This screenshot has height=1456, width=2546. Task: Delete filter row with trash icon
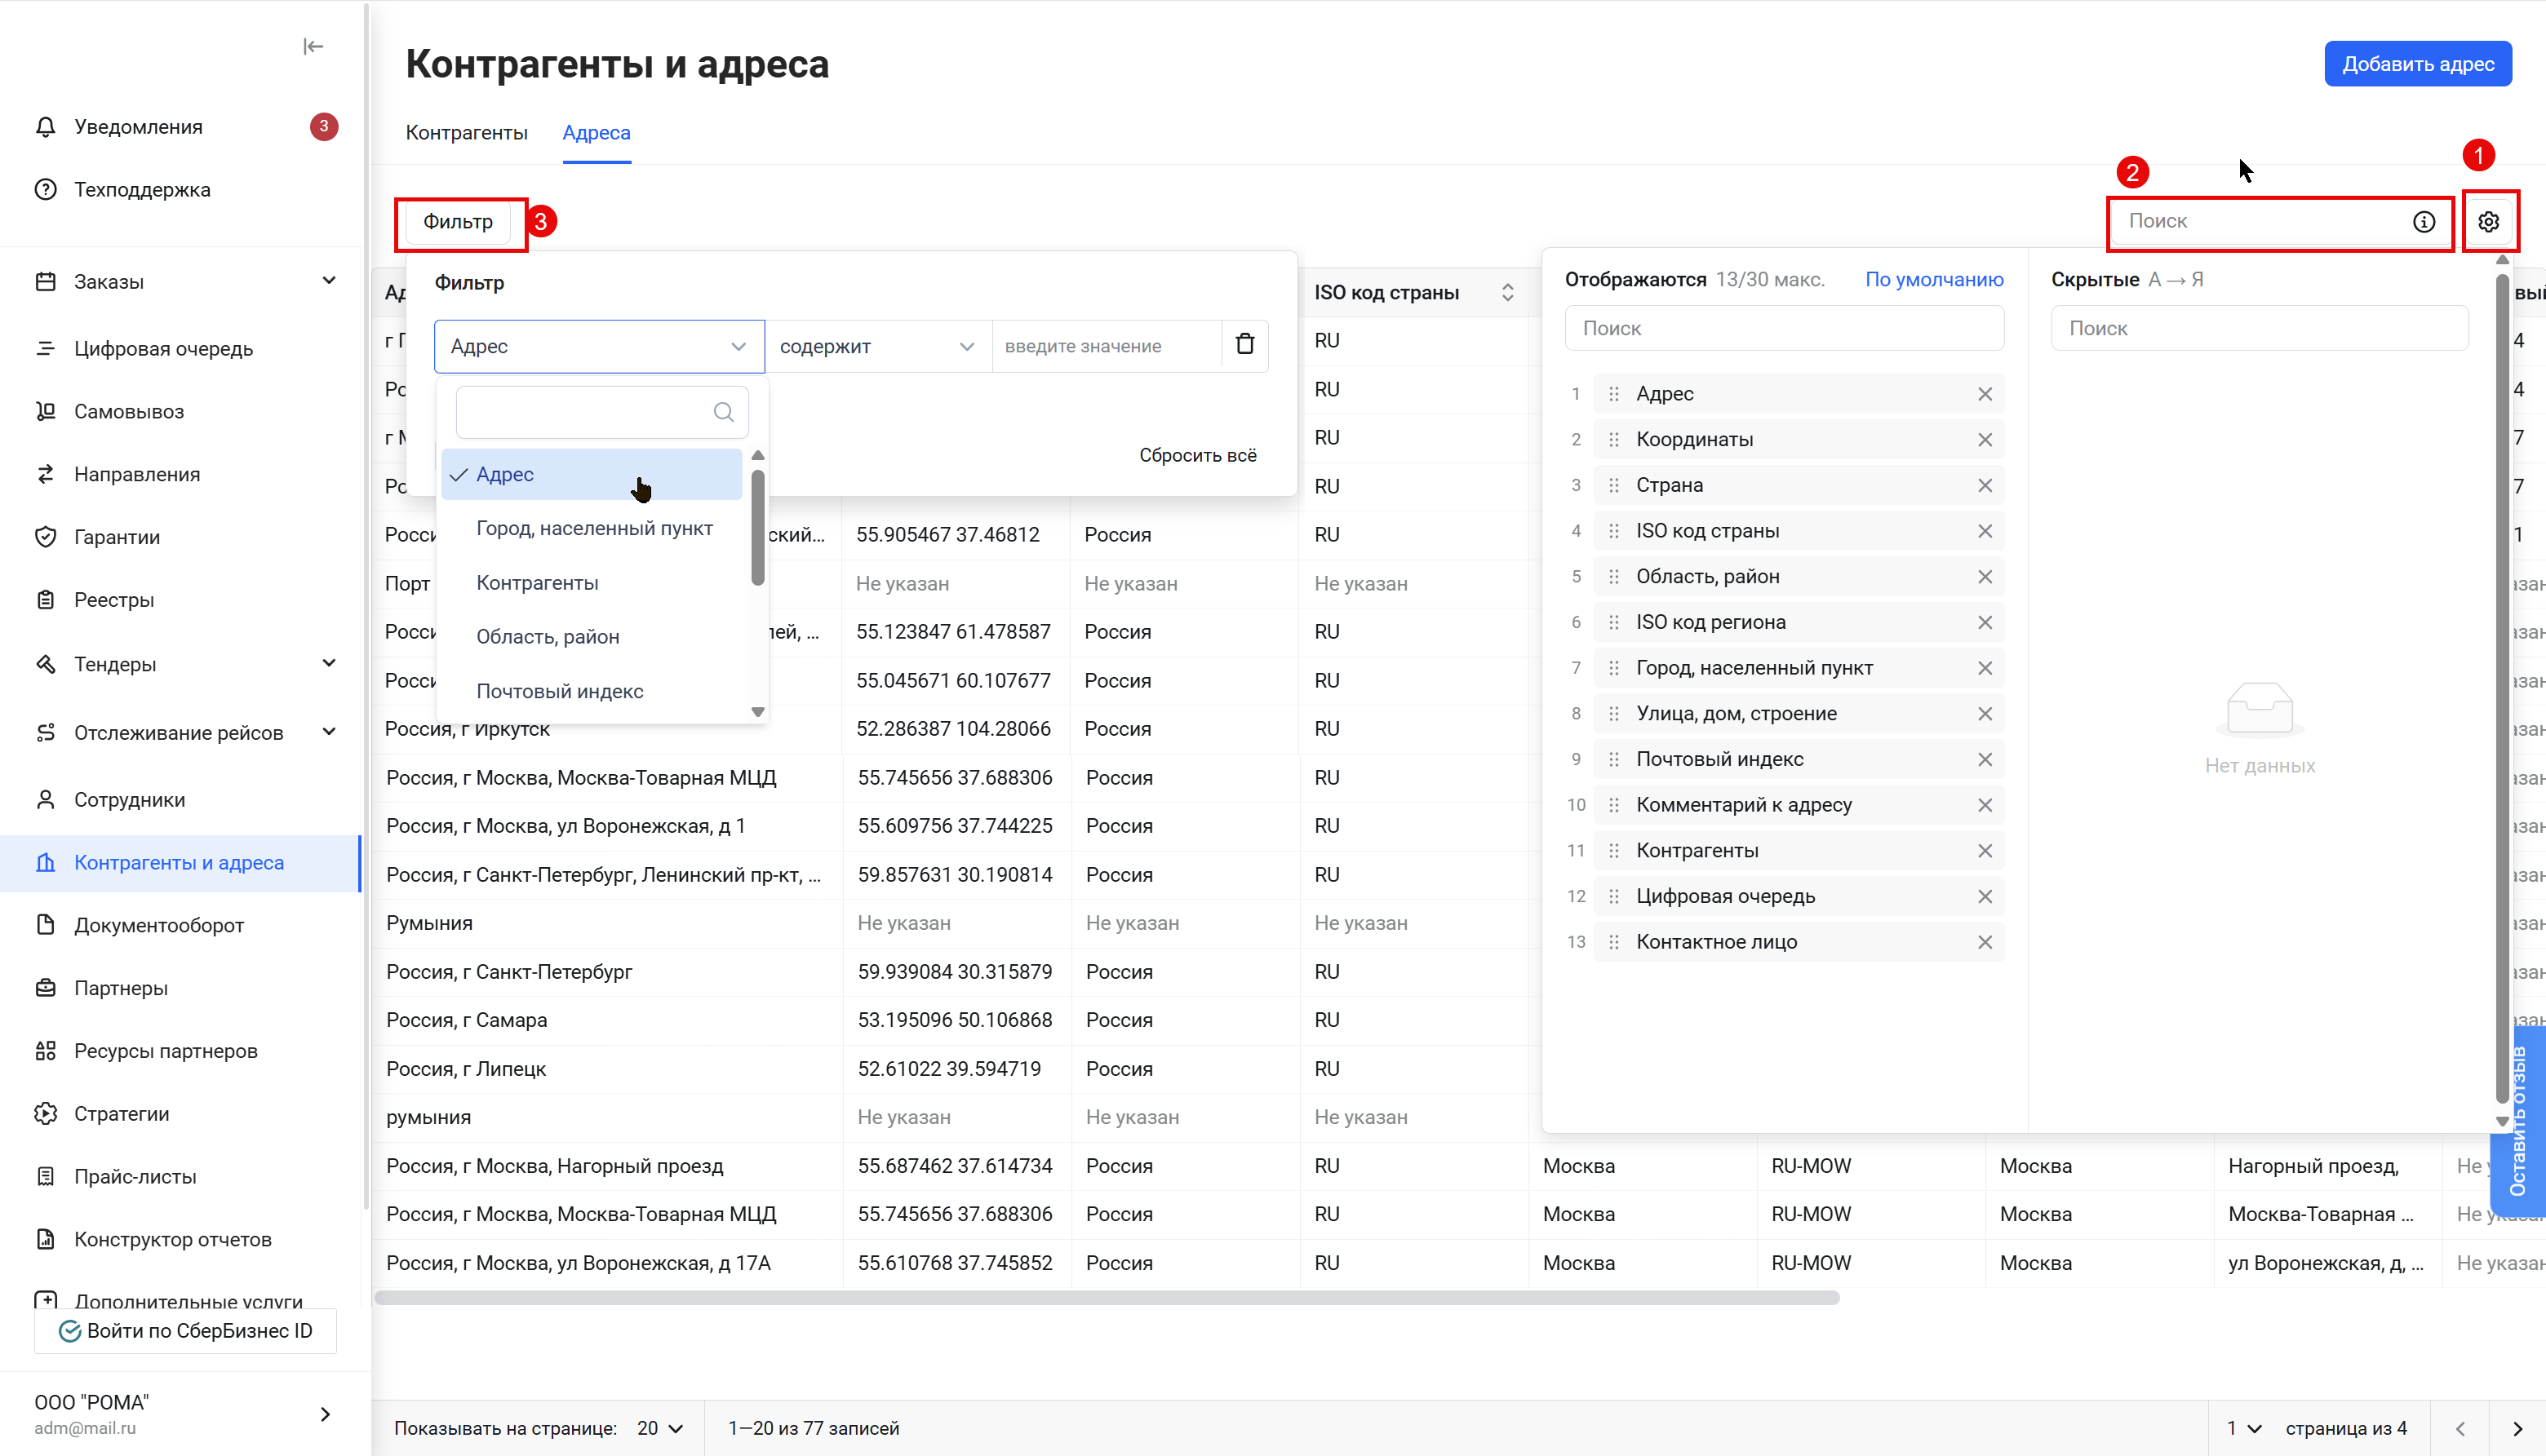click(x=1244, y=345)
